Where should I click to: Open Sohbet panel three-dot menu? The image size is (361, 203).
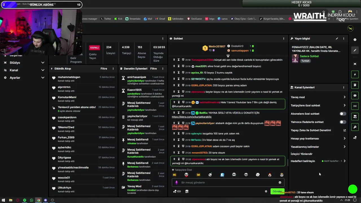coord(284,39)
